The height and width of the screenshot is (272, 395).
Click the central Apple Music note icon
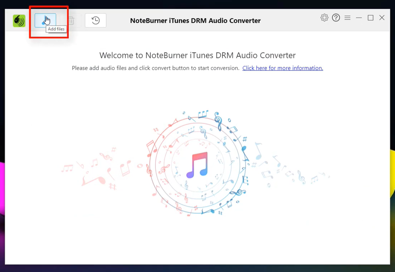[197, 165]
